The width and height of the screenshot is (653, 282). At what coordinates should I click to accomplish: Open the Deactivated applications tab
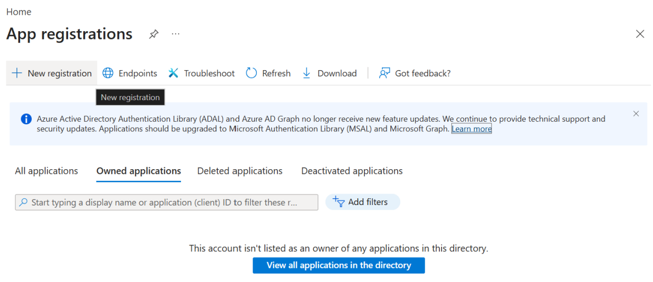coord(352,171)
